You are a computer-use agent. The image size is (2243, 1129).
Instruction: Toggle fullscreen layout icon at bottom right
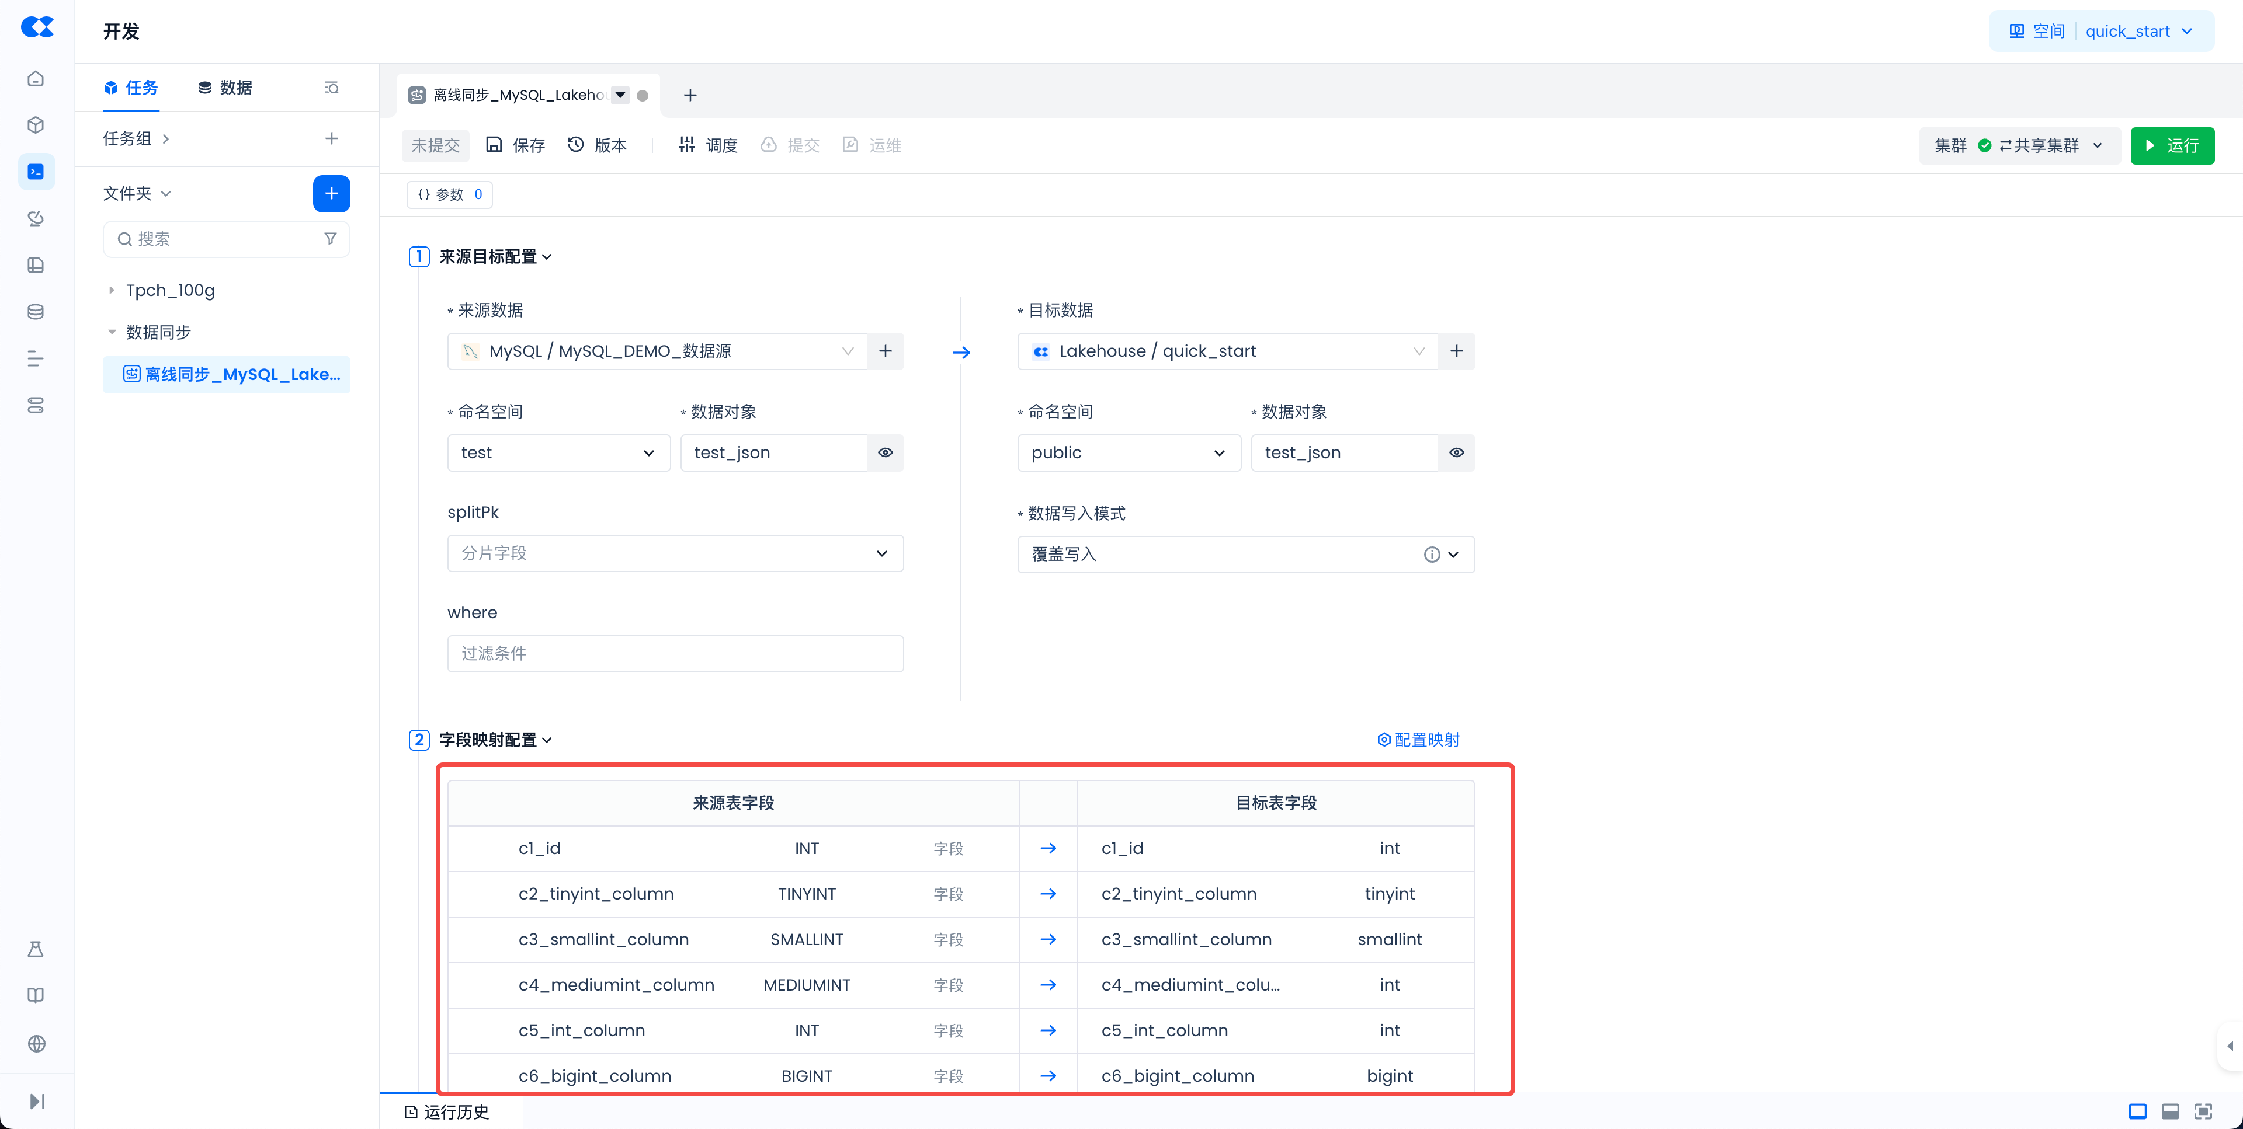(x=2202, y=1111)
